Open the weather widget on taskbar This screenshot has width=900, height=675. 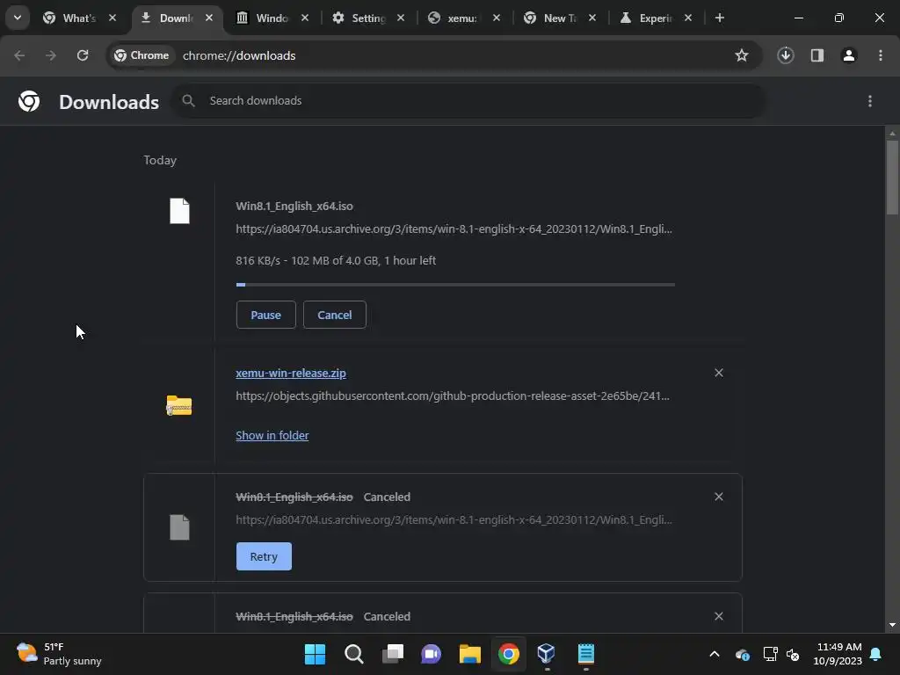coord(59,654)
